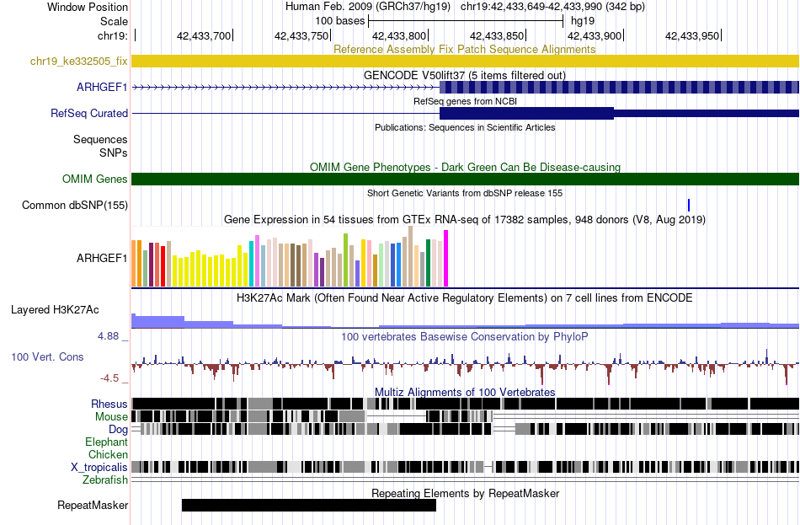Click the tallest tan GTEx expression bar

pos(411,256)
